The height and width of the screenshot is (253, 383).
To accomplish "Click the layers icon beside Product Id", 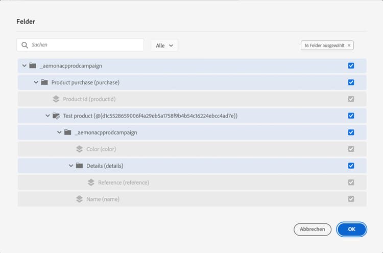I will pos(56,99).
